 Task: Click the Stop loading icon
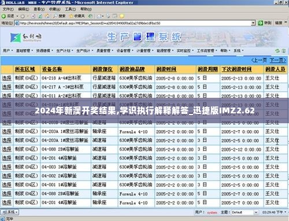tap(33, 16)
